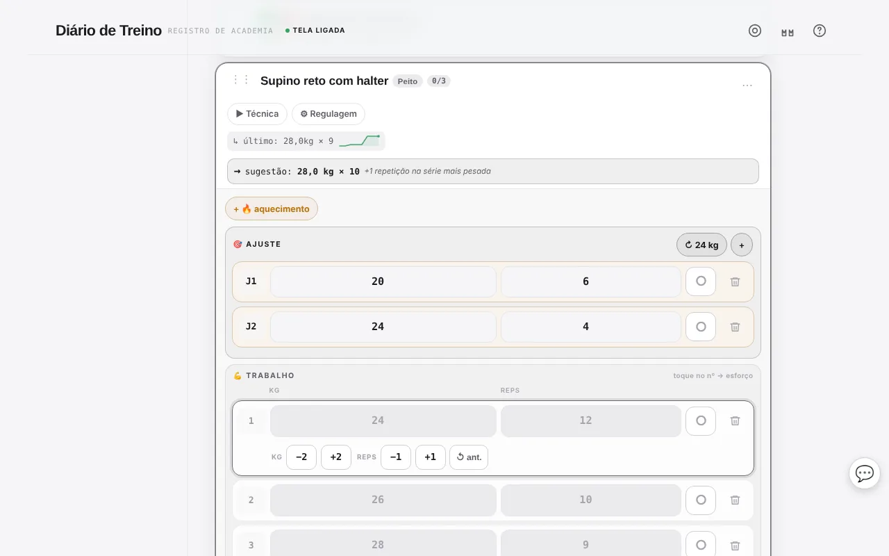Click the concentric circle icon in header
The width and height of the screenshot is (889, 556).
pos(755,31)
